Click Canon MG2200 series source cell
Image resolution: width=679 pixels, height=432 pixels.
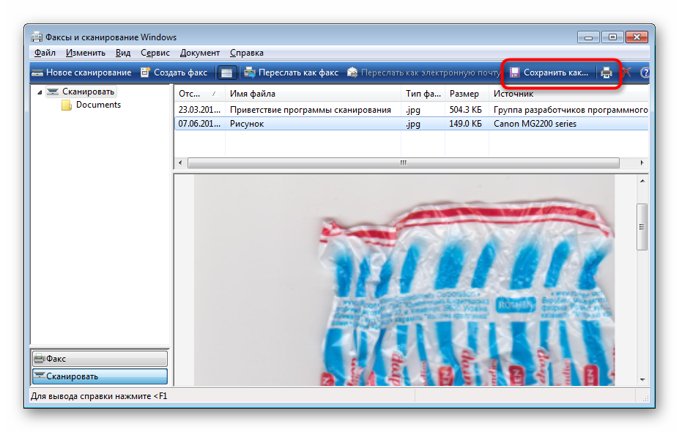(x=535, y=124)
